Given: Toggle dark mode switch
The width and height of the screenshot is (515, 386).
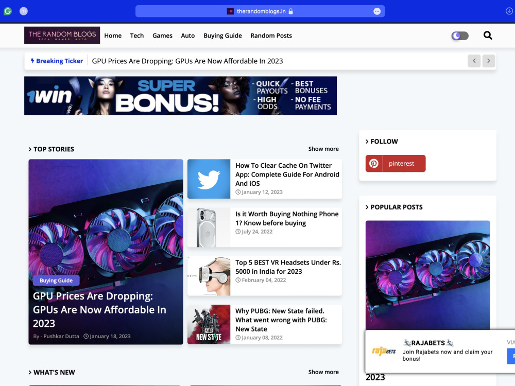Looking at the screenshot, I should 460,36.
